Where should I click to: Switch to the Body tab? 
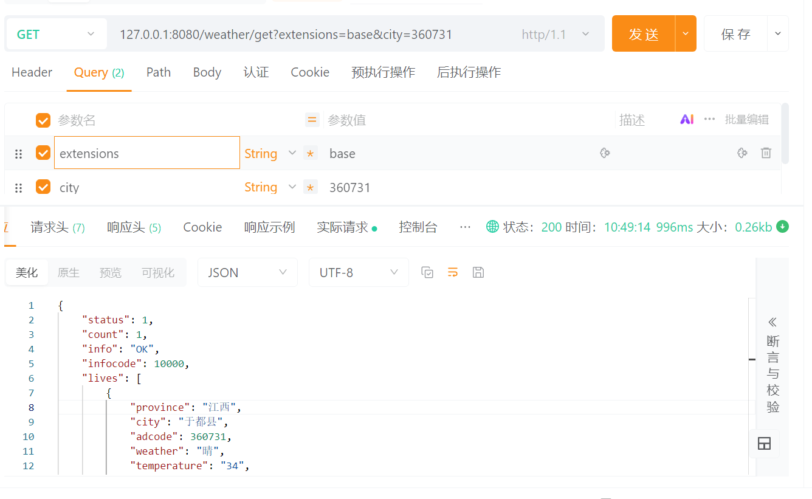(x=207, y=72)
